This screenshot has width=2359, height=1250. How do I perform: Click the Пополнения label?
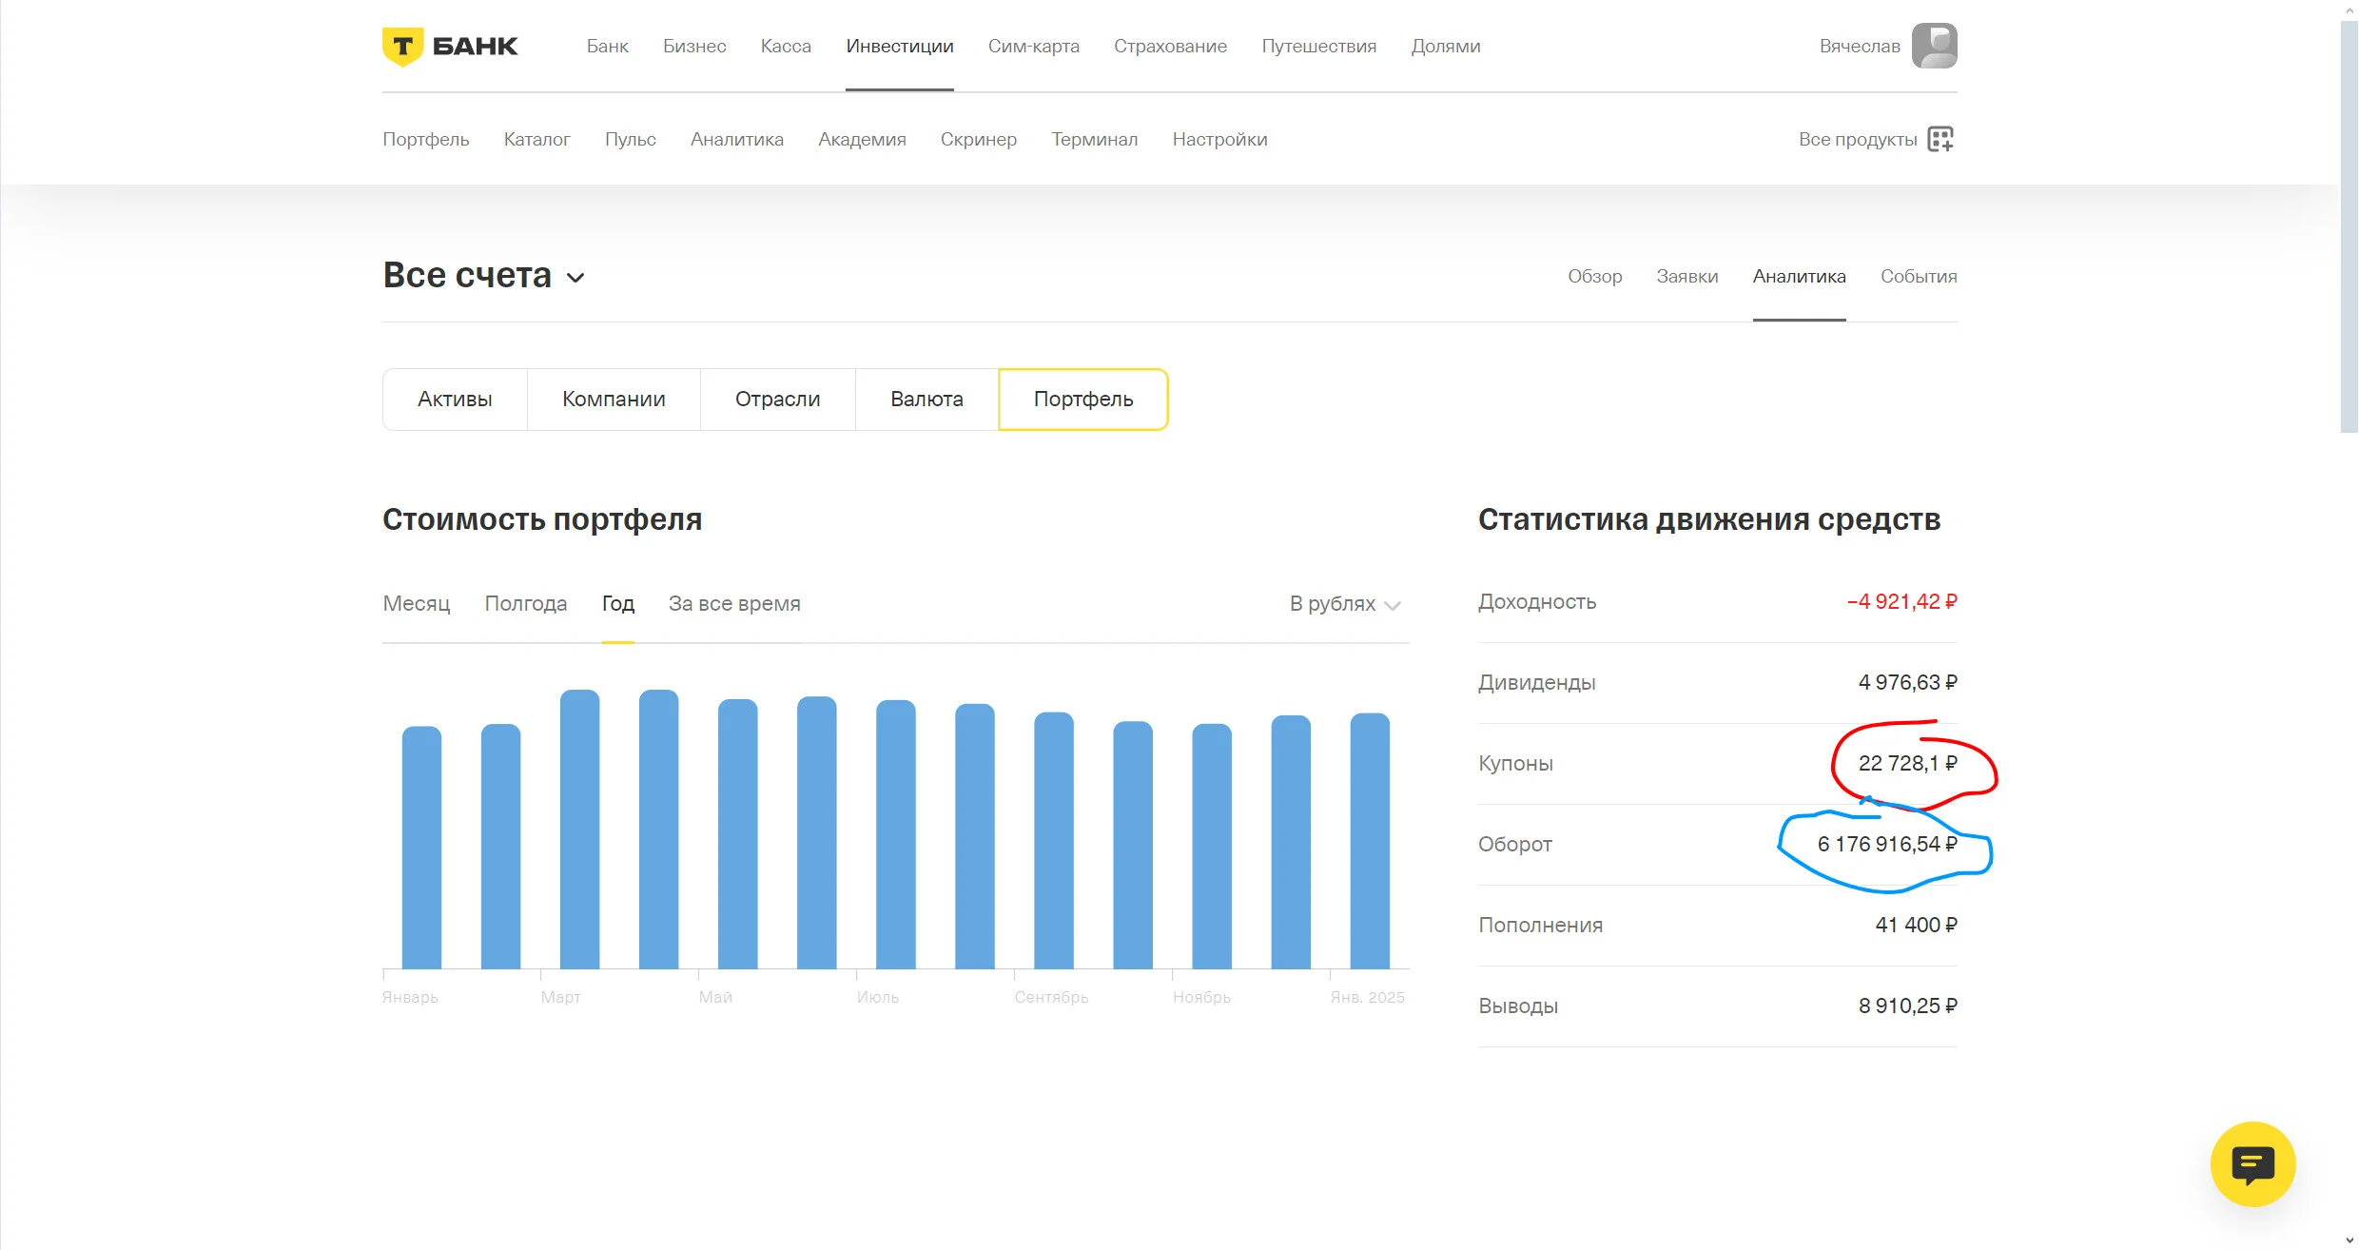tap(1540, 926)
